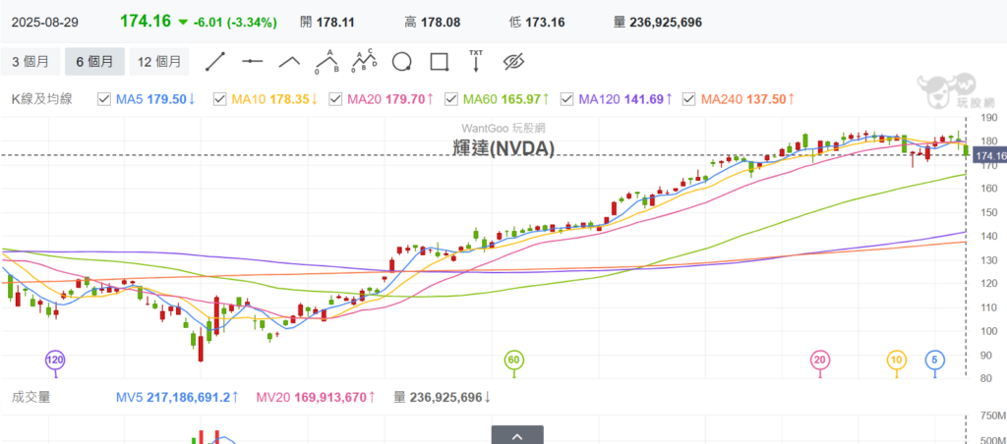Click the 2025-08-29 date label
This screenshot has width=1007, height=444.
pos(45,22)
